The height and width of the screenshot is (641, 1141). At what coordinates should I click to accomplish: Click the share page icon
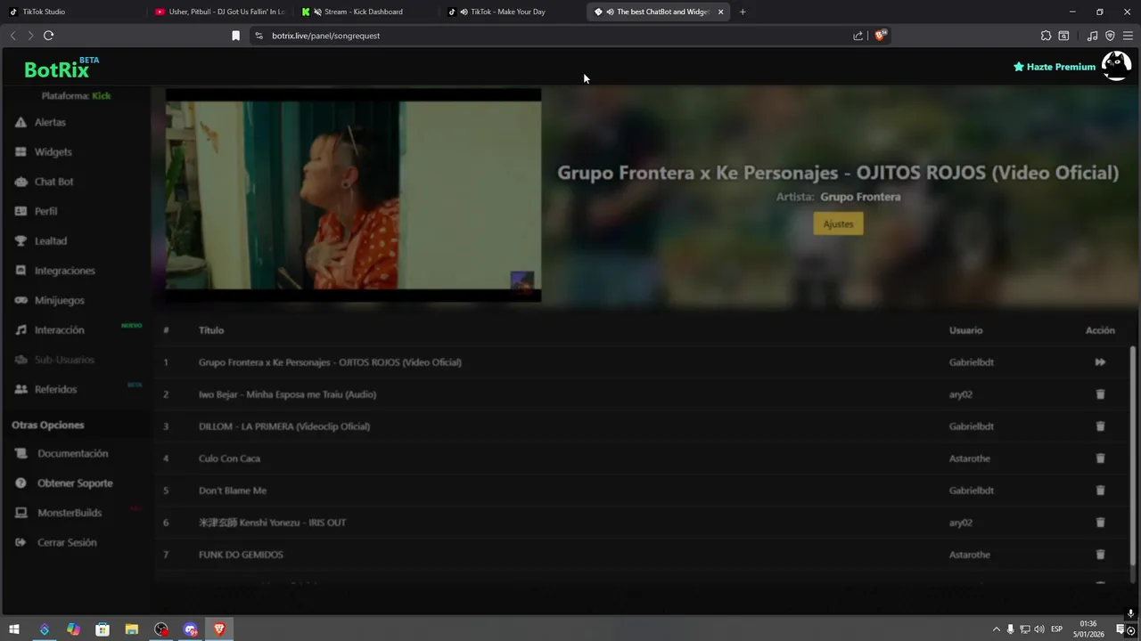pos(858,36)
